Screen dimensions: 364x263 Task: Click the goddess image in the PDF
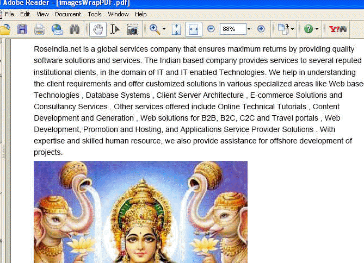click(x=141, y=212)
